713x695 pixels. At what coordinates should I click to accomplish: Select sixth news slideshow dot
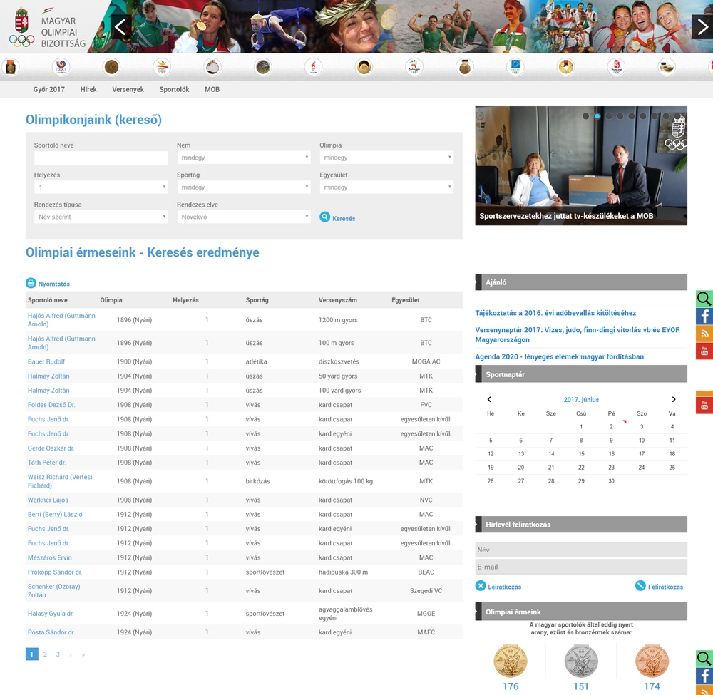click(x=643, y=116)
